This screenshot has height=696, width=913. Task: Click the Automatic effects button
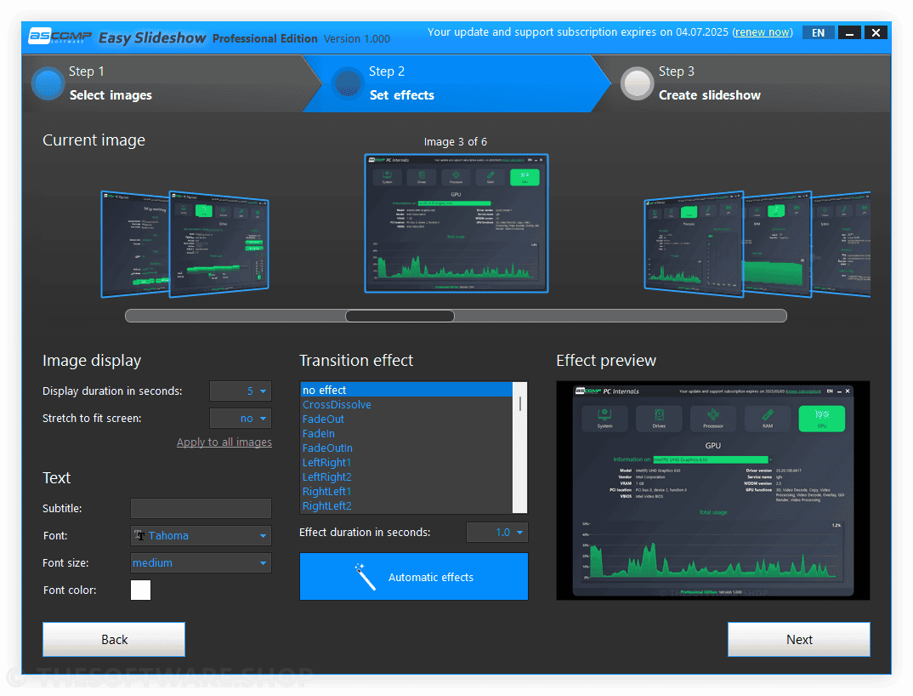click(414, 577)
